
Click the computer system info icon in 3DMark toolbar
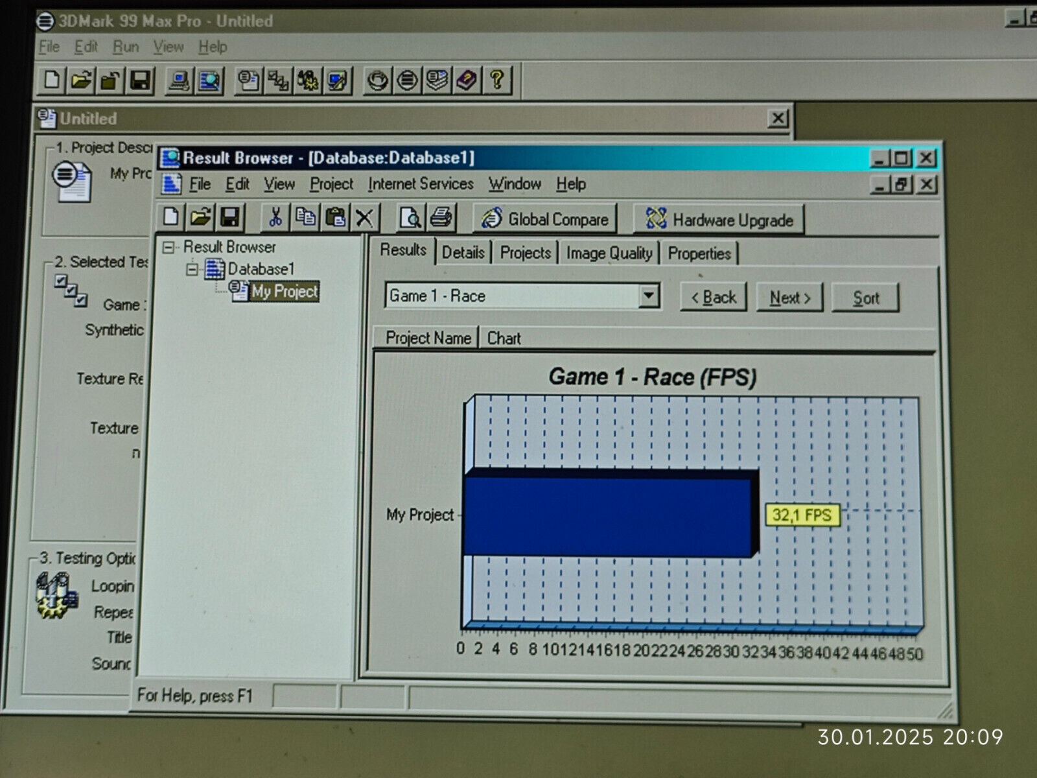tap(179, 81)
